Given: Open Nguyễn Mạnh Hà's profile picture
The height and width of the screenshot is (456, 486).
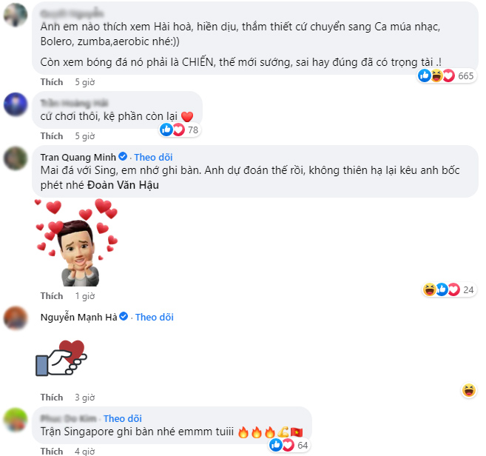Looking at the screenshot, I should click(16, 318).
